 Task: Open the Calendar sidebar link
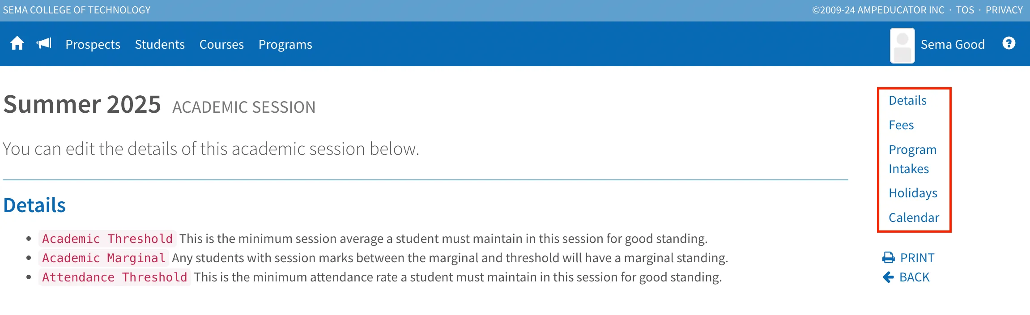(914, 217)
